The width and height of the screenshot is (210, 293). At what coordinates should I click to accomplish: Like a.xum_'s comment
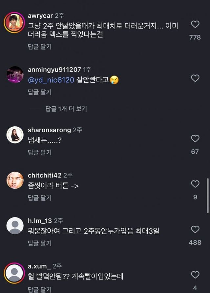[x=195, y=275]
